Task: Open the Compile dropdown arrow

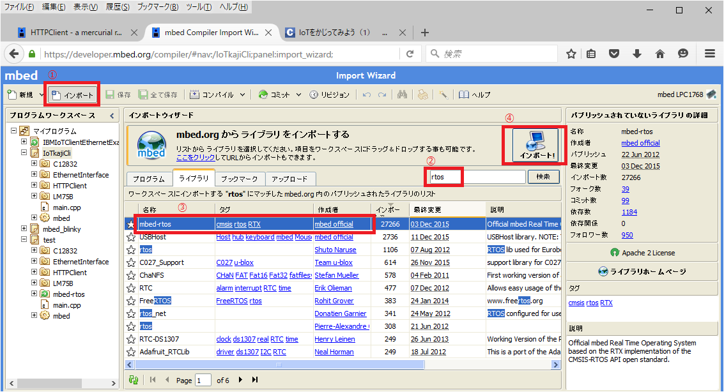Action: 242,95
